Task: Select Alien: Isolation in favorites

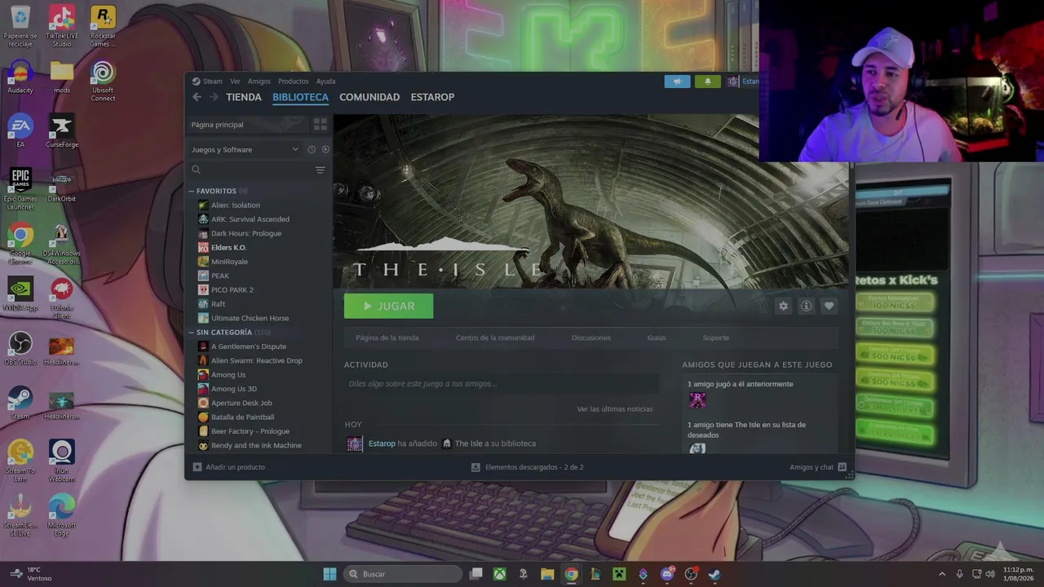Action: [x=236, y=205]
